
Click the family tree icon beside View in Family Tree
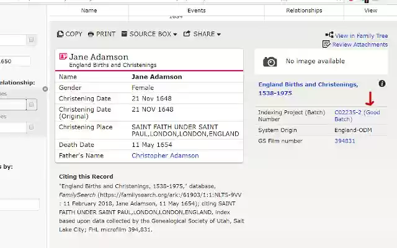(329, 35)
